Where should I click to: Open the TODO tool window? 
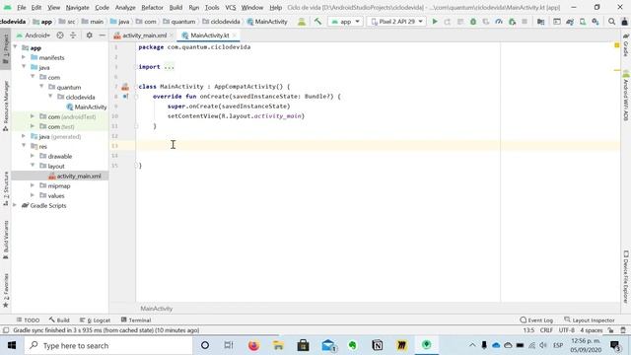coord(28,319)
